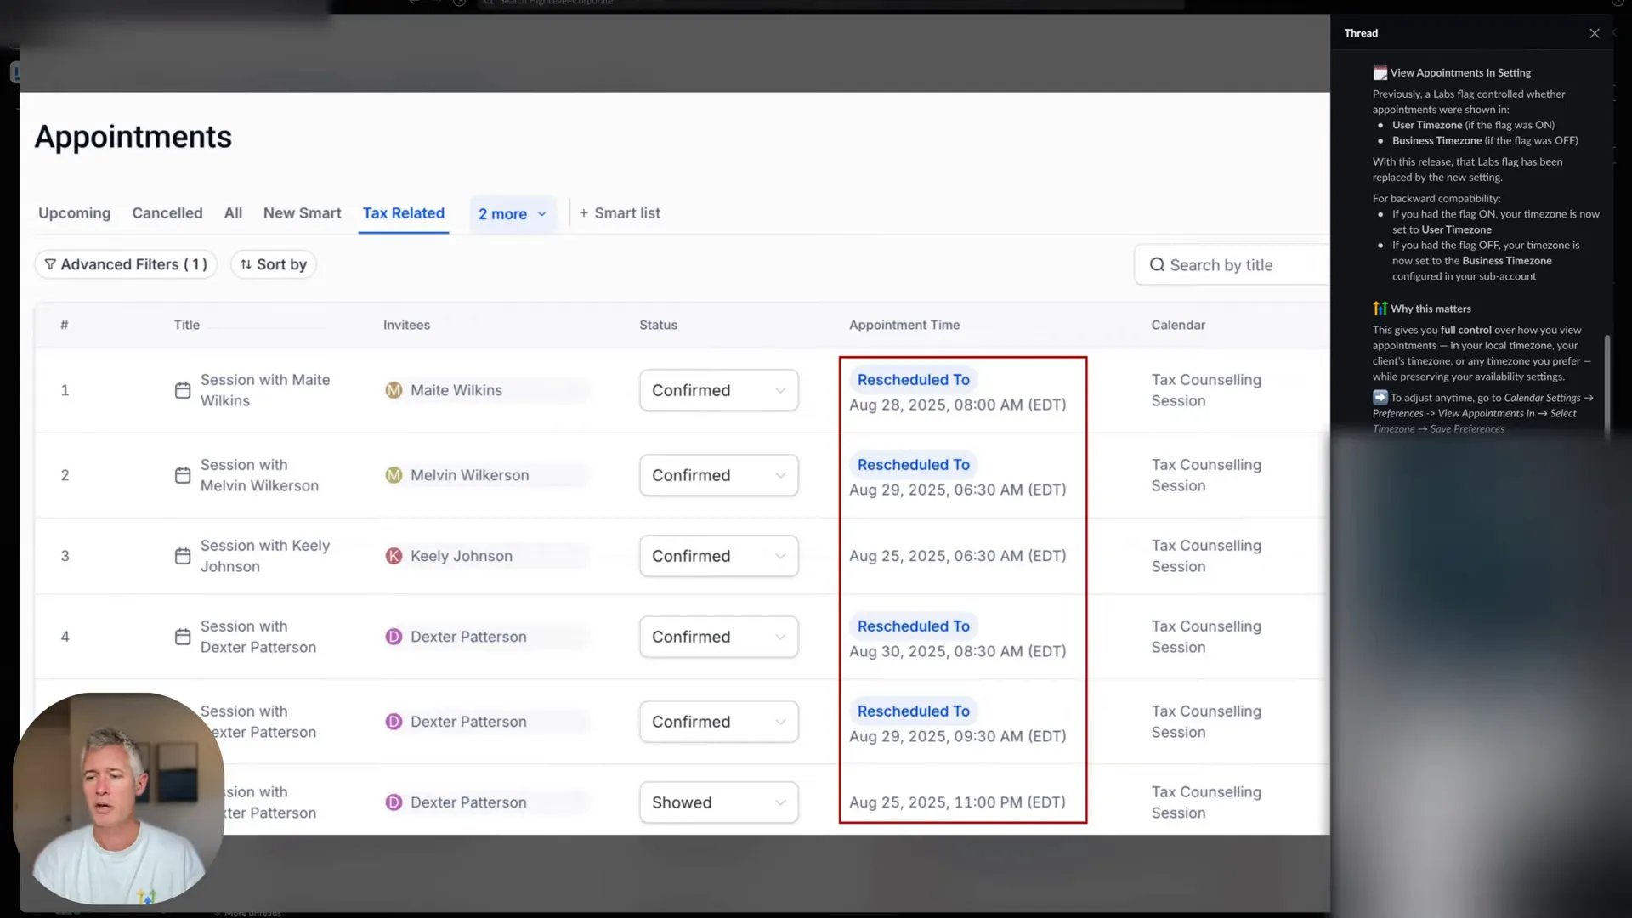Click the Calendar column header

click(x=1178, y=325)
